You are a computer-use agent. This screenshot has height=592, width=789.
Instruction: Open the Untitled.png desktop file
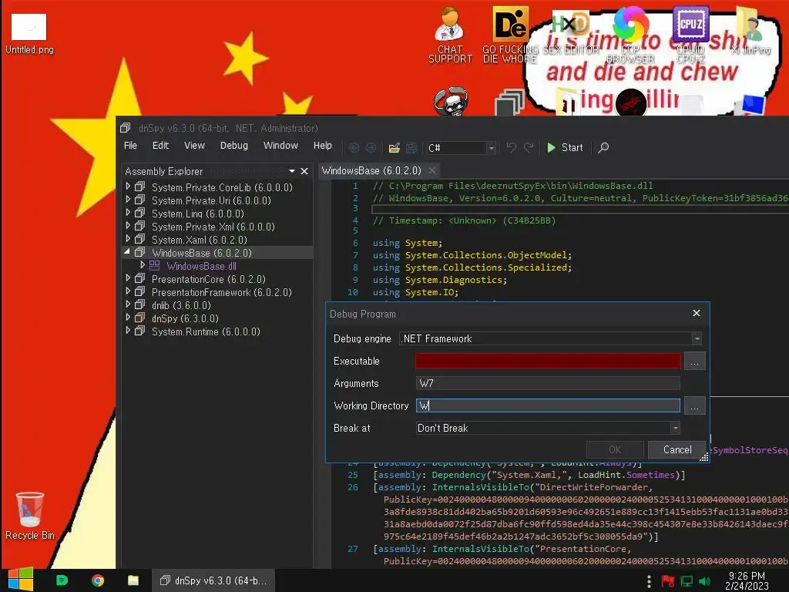pyautogui.click(x=29, y=34)
